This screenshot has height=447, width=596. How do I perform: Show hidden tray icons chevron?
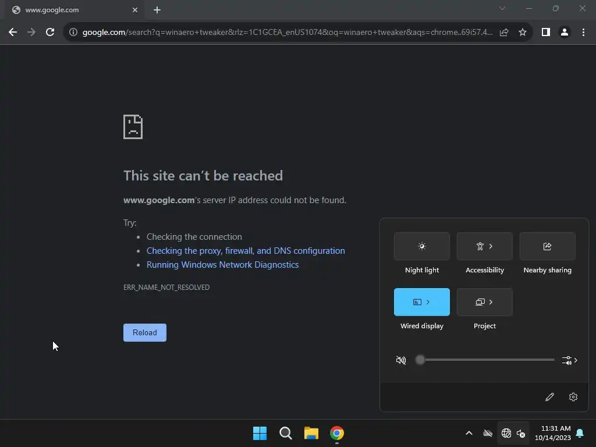pyautogui.click(x=469, y=433)
